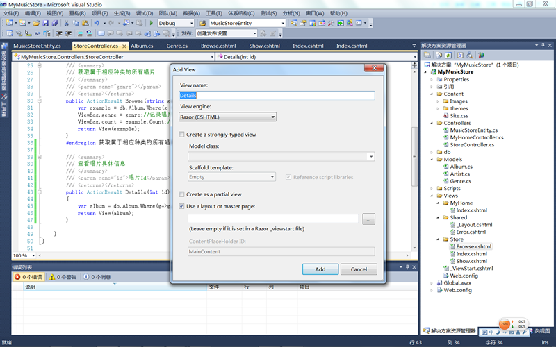Open the 调试(D) menu
This screenshot has width=556, height=347.
[x=145, y=13]
